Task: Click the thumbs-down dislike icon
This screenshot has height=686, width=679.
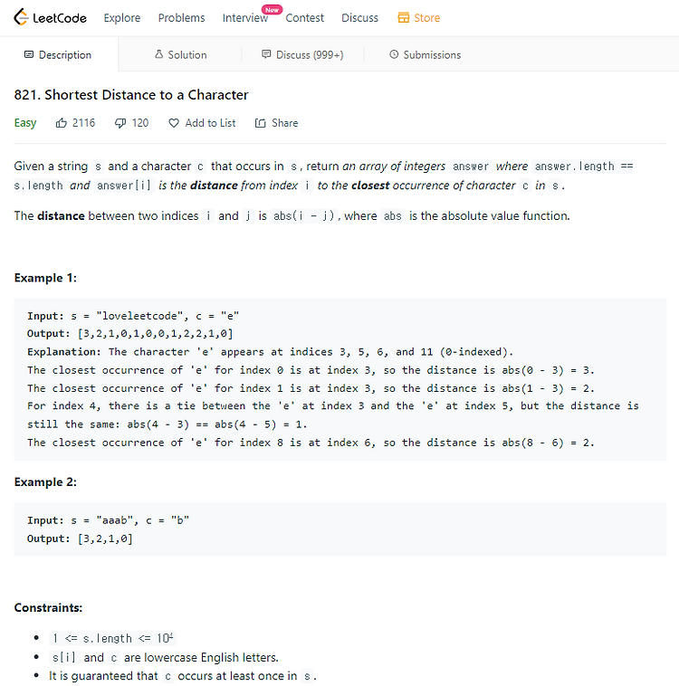Action: click(120, 123)
